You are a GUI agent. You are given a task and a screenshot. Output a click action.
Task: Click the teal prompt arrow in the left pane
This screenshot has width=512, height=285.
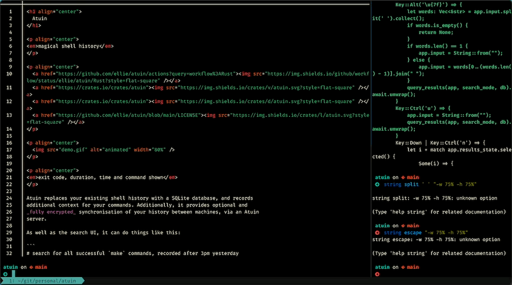coord(5,273)
